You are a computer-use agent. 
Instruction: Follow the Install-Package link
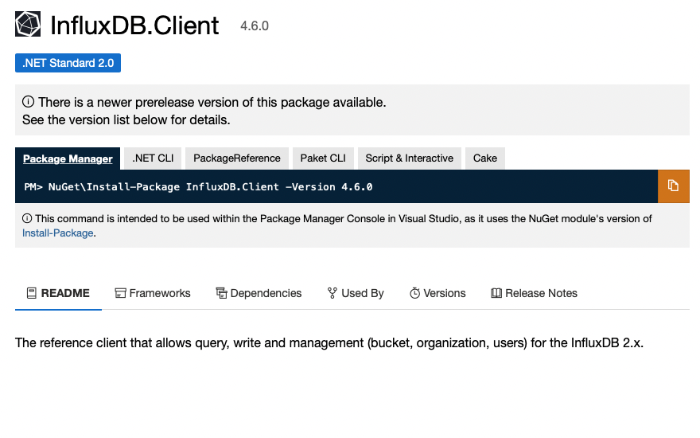click(x=57, y=233)
